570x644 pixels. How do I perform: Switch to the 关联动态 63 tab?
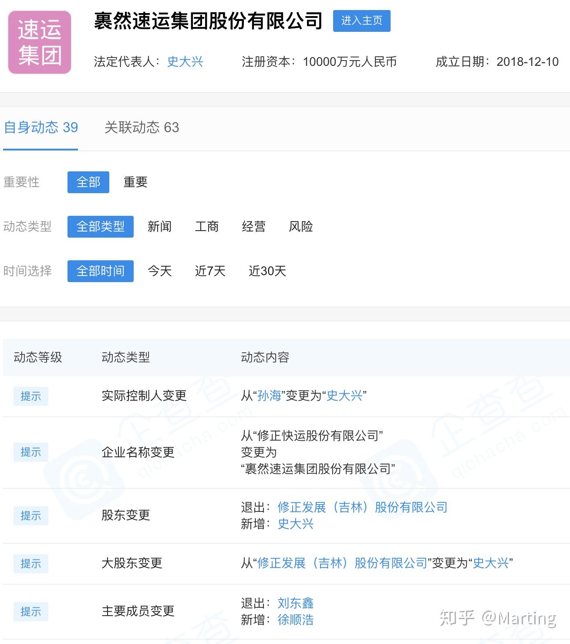142,127
